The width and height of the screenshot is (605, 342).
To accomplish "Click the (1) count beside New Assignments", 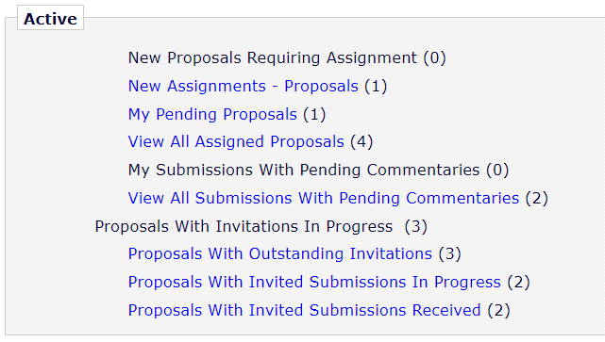I will 376,87.
